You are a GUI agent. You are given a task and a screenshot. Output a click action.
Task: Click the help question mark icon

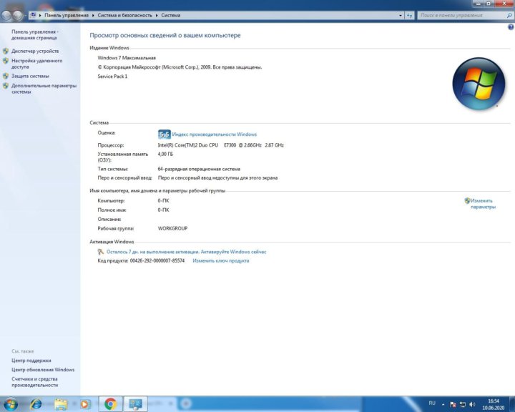click(511, 27)
